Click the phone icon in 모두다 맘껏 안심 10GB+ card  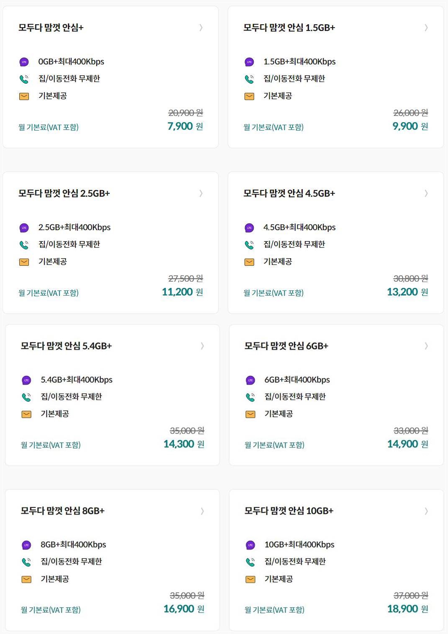250,562
